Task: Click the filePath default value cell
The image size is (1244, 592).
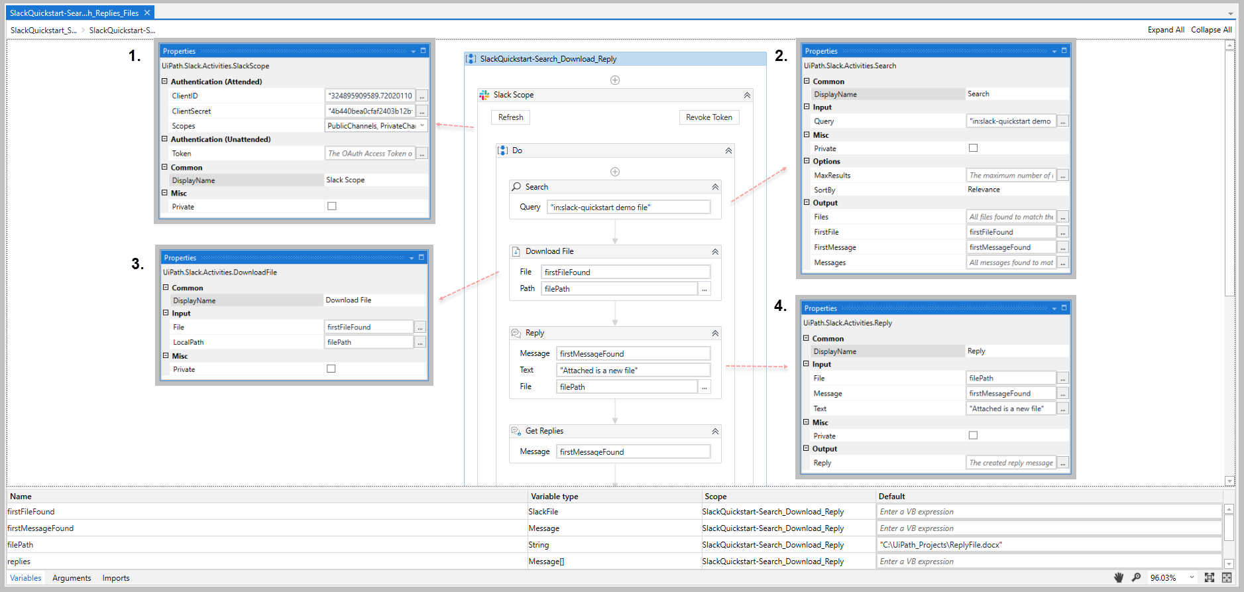Action: 1049,545
